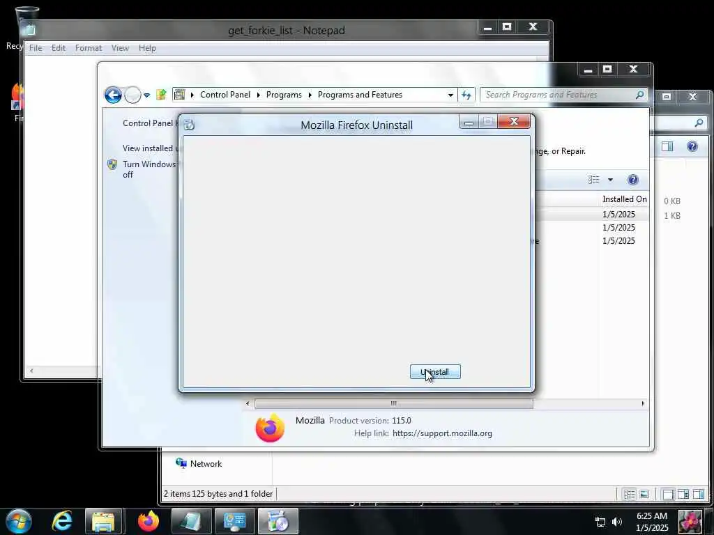This screenshot has height=535, width=714.
Task: Open the Windows Explorer taskbar button
Action: click(103, 521)
